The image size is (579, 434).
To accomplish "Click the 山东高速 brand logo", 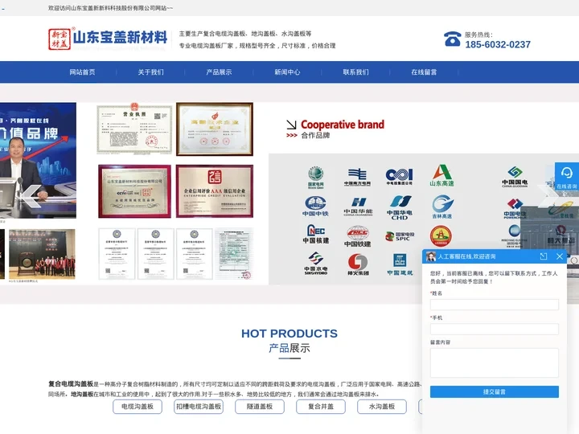I will [x=441, y=176].
